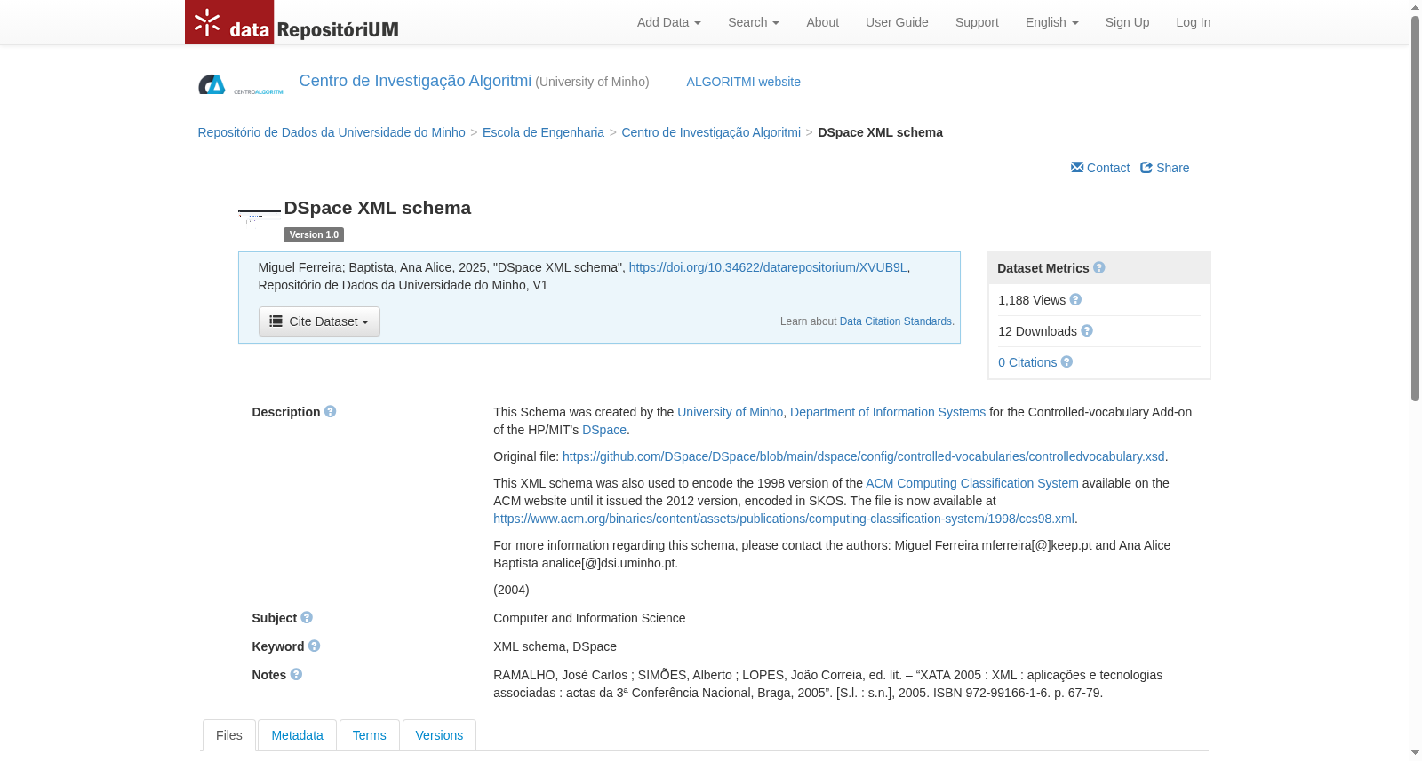
Task: Click Log In in navigation bar
Action: (x=1193, y=22)
